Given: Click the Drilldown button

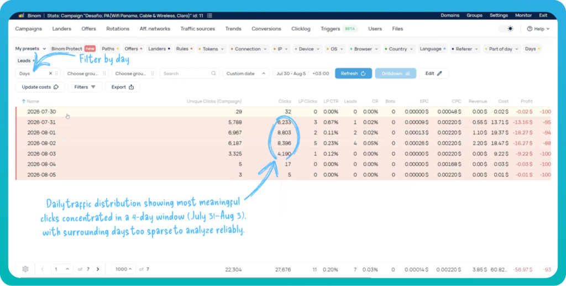Looking at the screenshot, I should tap(396, 74).
